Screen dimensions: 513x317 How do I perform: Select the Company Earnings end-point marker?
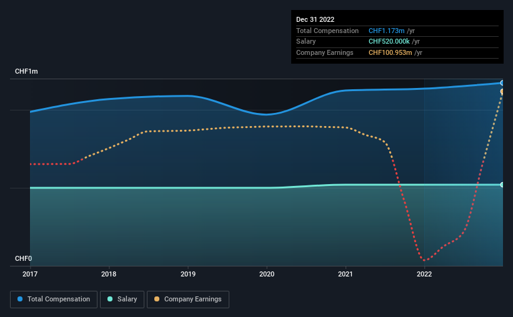[x=502, y=92]
